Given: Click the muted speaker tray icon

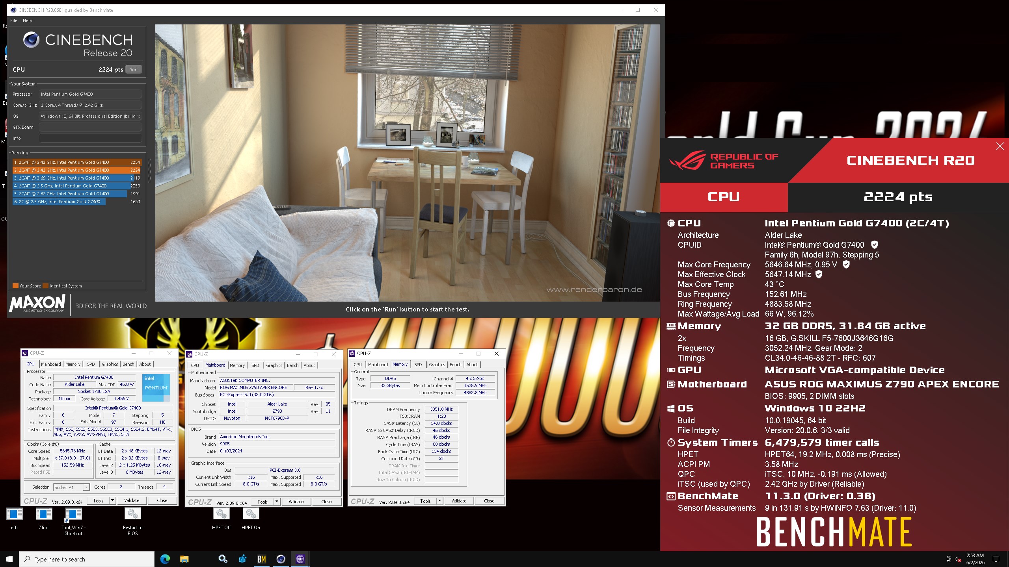Looking at the screenshot, I should pyautogui.click(x=958, y=559).
